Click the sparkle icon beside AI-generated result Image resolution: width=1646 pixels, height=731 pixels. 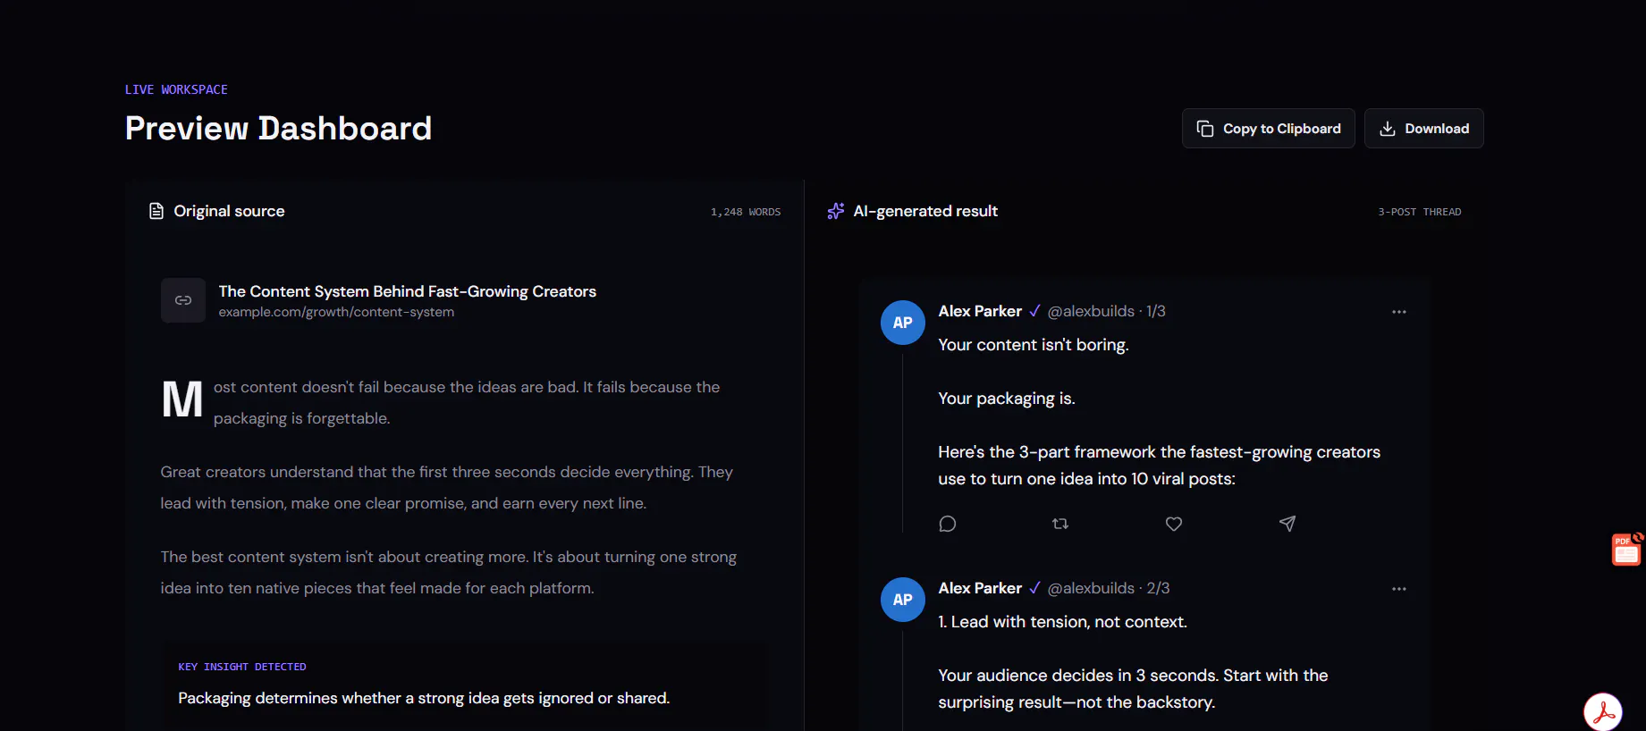tap(836, 211)
